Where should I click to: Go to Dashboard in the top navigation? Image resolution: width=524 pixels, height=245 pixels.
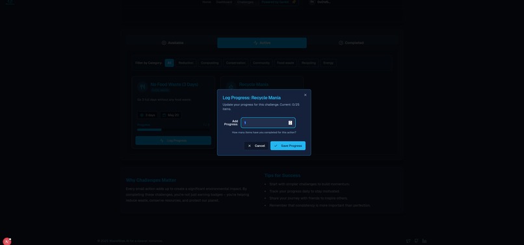[x=224, y=2]
